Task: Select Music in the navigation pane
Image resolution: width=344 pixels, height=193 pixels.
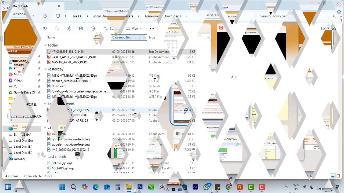Action: click(x=18, y=74)
